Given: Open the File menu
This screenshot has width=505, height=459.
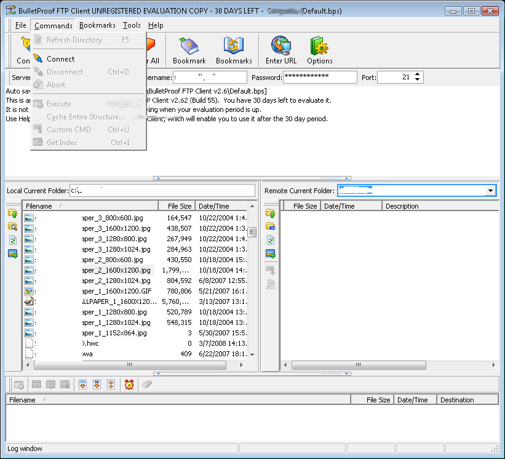Looking at the screenshot, I should [21, 25].
